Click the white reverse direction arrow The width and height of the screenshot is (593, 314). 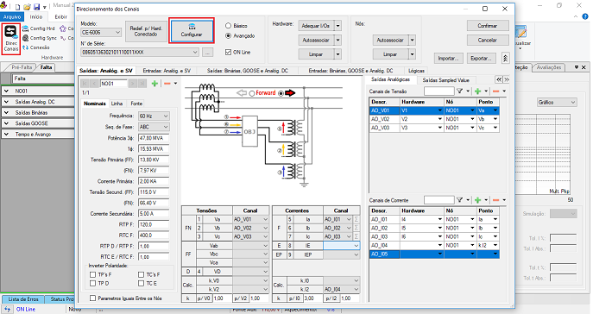pos(242,93)
